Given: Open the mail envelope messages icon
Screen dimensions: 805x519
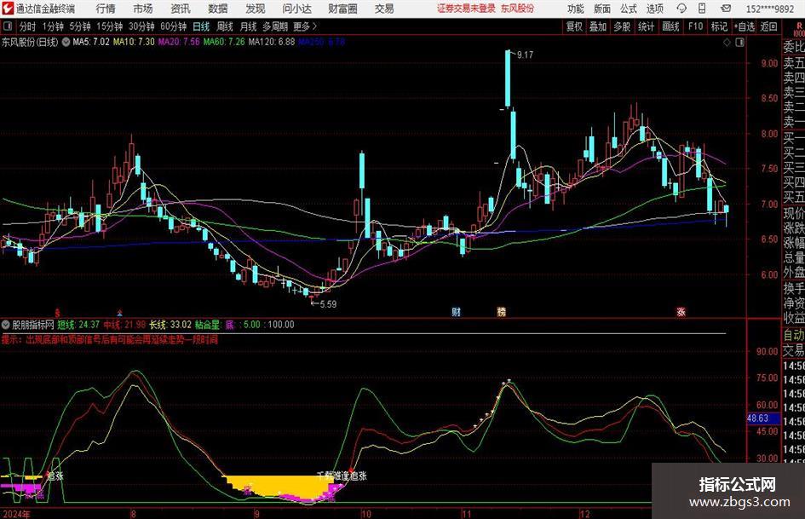Looking at the screenshot, I should click(726, 9).
